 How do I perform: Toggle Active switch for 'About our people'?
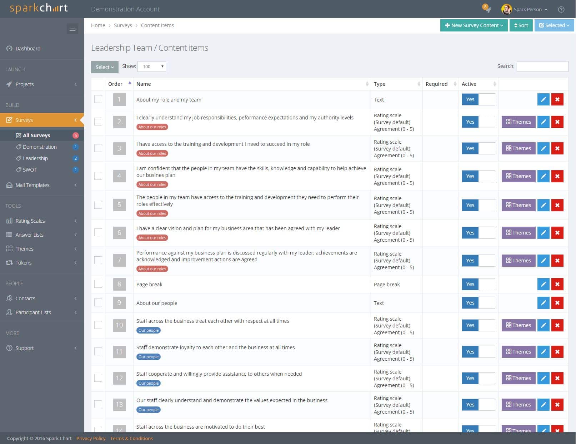point(478,303)
